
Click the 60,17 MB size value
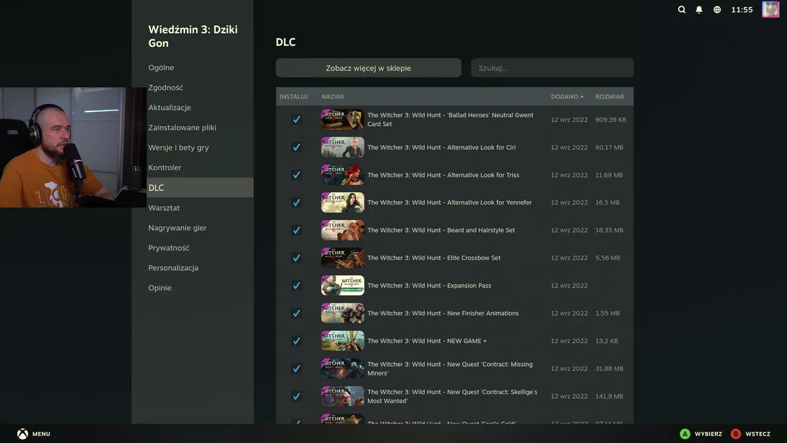click(x=609, y=147)
